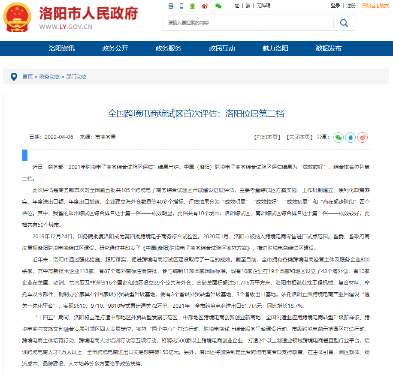
Task: Click the article headline 全国跨境电商综试区首次评估
Action: [x=196, y=114]
